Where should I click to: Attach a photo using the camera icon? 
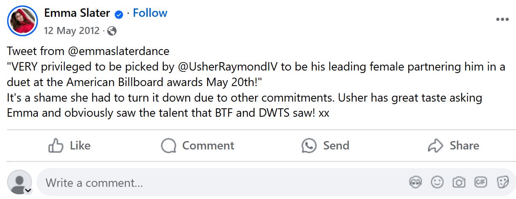pos(459,182)
